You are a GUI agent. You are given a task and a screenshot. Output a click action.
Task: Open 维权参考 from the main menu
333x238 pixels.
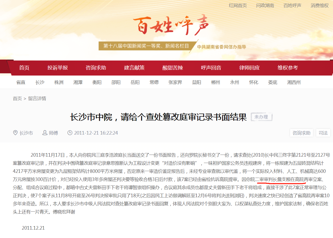click(288, 68)
